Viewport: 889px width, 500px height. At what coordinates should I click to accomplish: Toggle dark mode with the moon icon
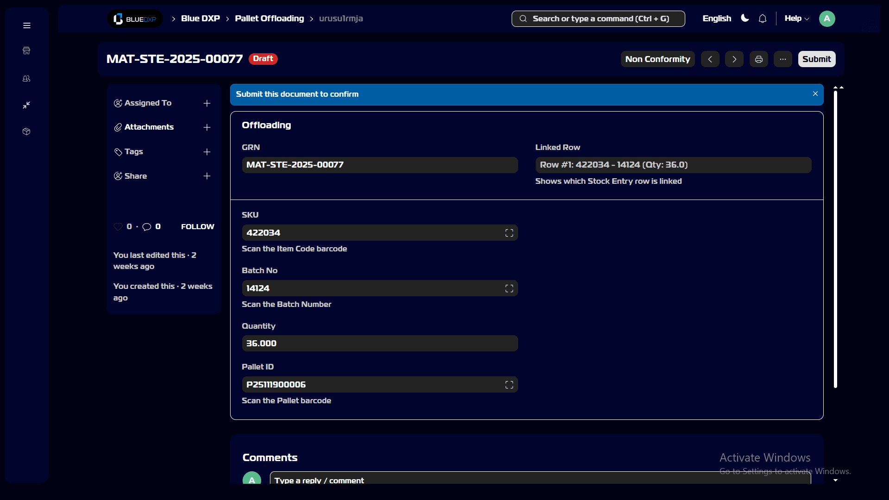(x=744, y=19)
